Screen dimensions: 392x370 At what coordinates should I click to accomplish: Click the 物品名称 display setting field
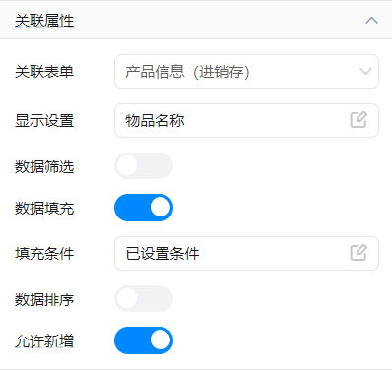[246, 121]
